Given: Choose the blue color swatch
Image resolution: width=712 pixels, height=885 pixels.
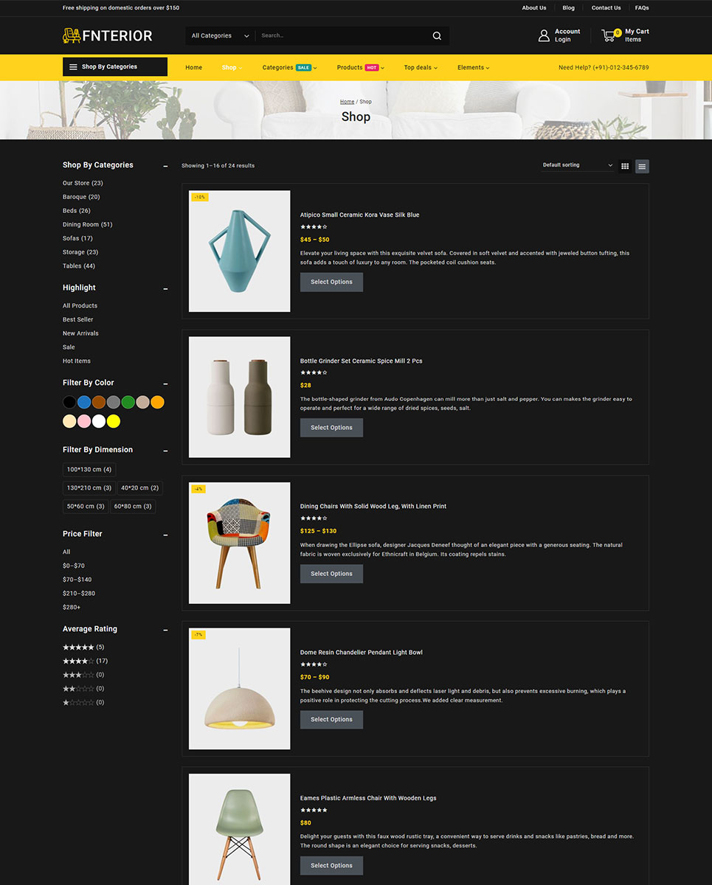Looking at the screenshot, I should 84,402.
